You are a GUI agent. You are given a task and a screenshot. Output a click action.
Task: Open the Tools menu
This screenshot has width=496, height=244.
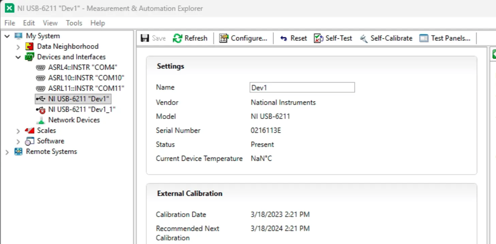click(x=74, y=23)
